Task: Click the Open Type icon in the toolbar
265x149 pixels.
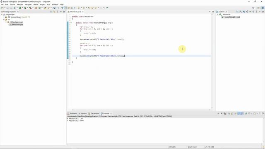Action: [45, 8]
